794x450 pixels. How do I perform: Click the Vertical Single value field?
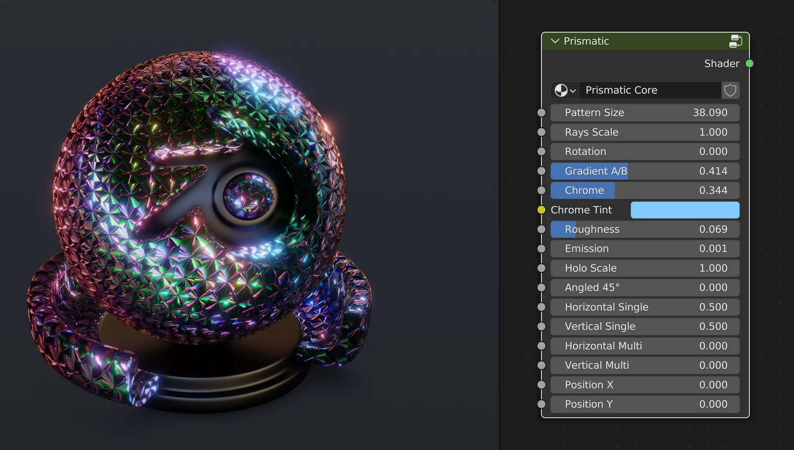point(645,326)
